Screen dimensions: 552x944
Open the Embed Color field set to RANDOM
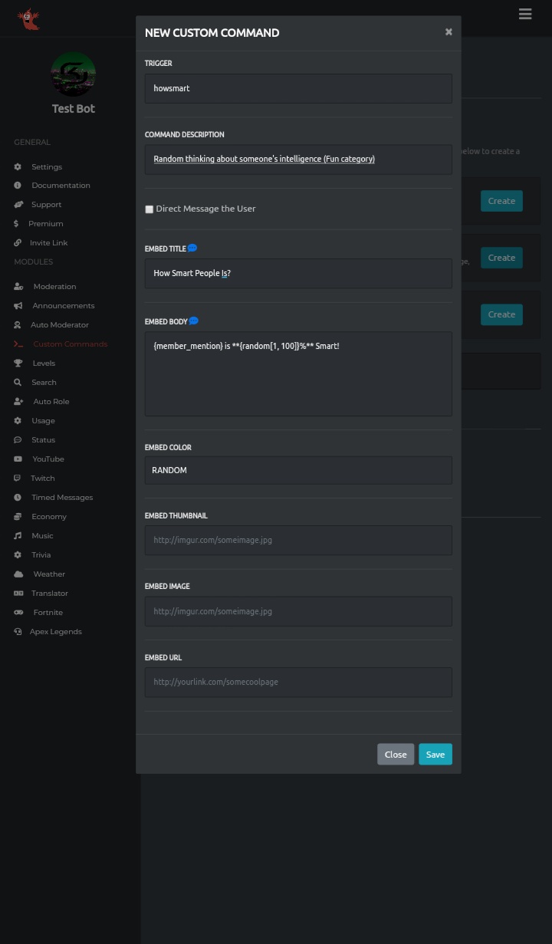click(x=298, y=470)
